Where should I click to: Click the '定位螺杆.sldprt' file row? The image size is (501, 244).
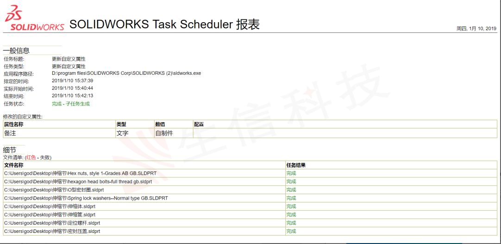[144, 223]
